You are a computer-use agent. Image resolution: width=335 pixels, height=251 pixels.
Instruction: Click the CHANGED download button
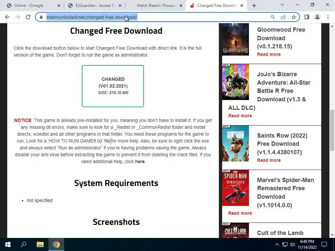coord(113,86)
